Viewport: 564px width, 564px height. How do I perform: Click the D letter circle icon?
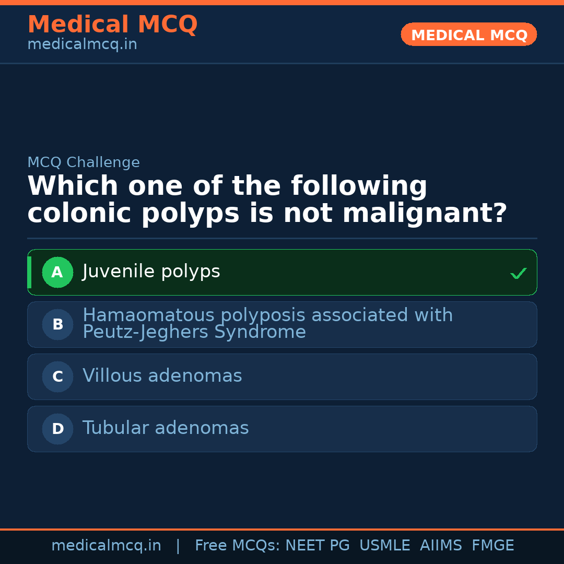tap(57, 429)
